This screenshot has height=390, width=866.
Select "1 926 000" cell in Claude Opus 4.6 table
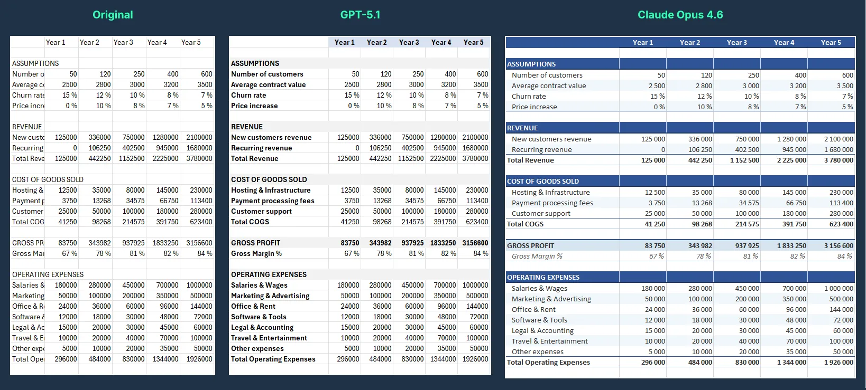pos(839,362)
